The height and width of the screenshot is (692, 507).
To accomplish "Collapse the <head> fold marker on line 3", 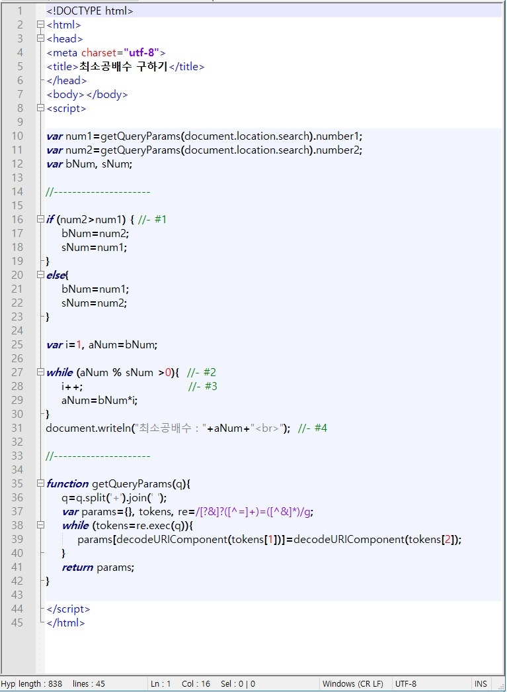I will coord(40,38).
